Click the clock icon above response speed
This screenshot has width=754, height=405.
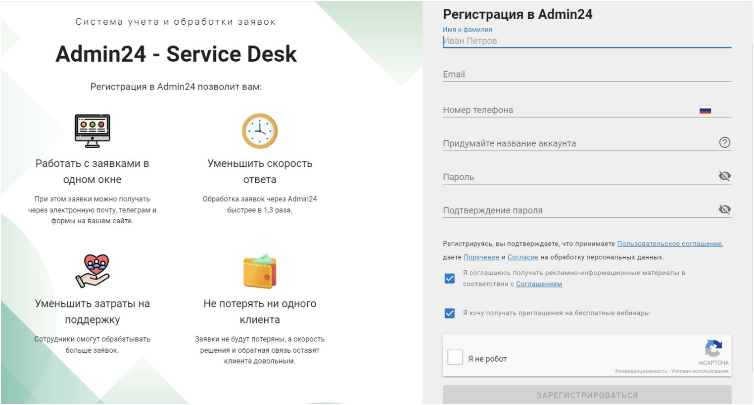point(260,131)
